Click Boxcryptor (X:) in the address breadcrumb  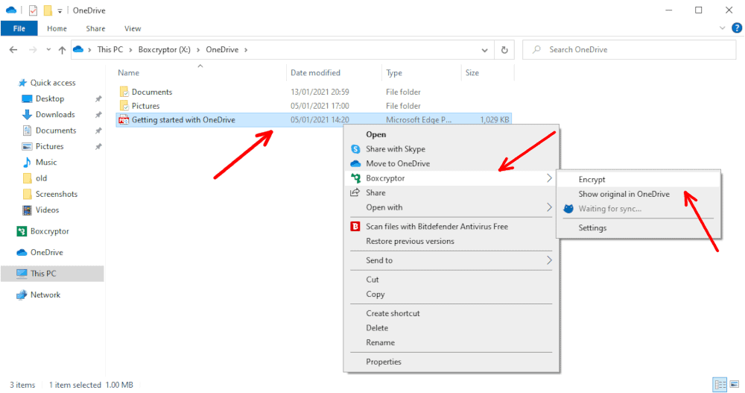[165, 49]
